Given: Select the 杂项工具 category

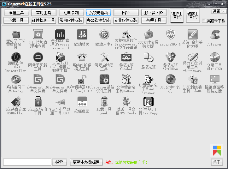Looking at the screenshot, I should (x=154, y=20).
